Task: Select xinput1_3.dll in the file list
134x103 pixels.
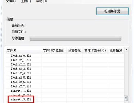Action: coord(21,100)
